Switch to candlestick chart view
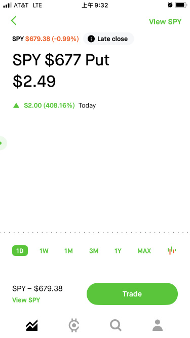The height and width of the screenshot is (338, 190). pos(172,251)
